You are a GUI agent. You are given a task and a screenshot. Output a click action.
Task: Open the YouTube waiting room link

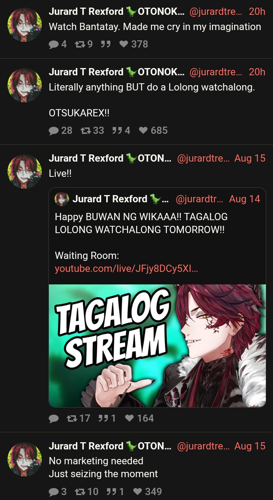[126, 269]
